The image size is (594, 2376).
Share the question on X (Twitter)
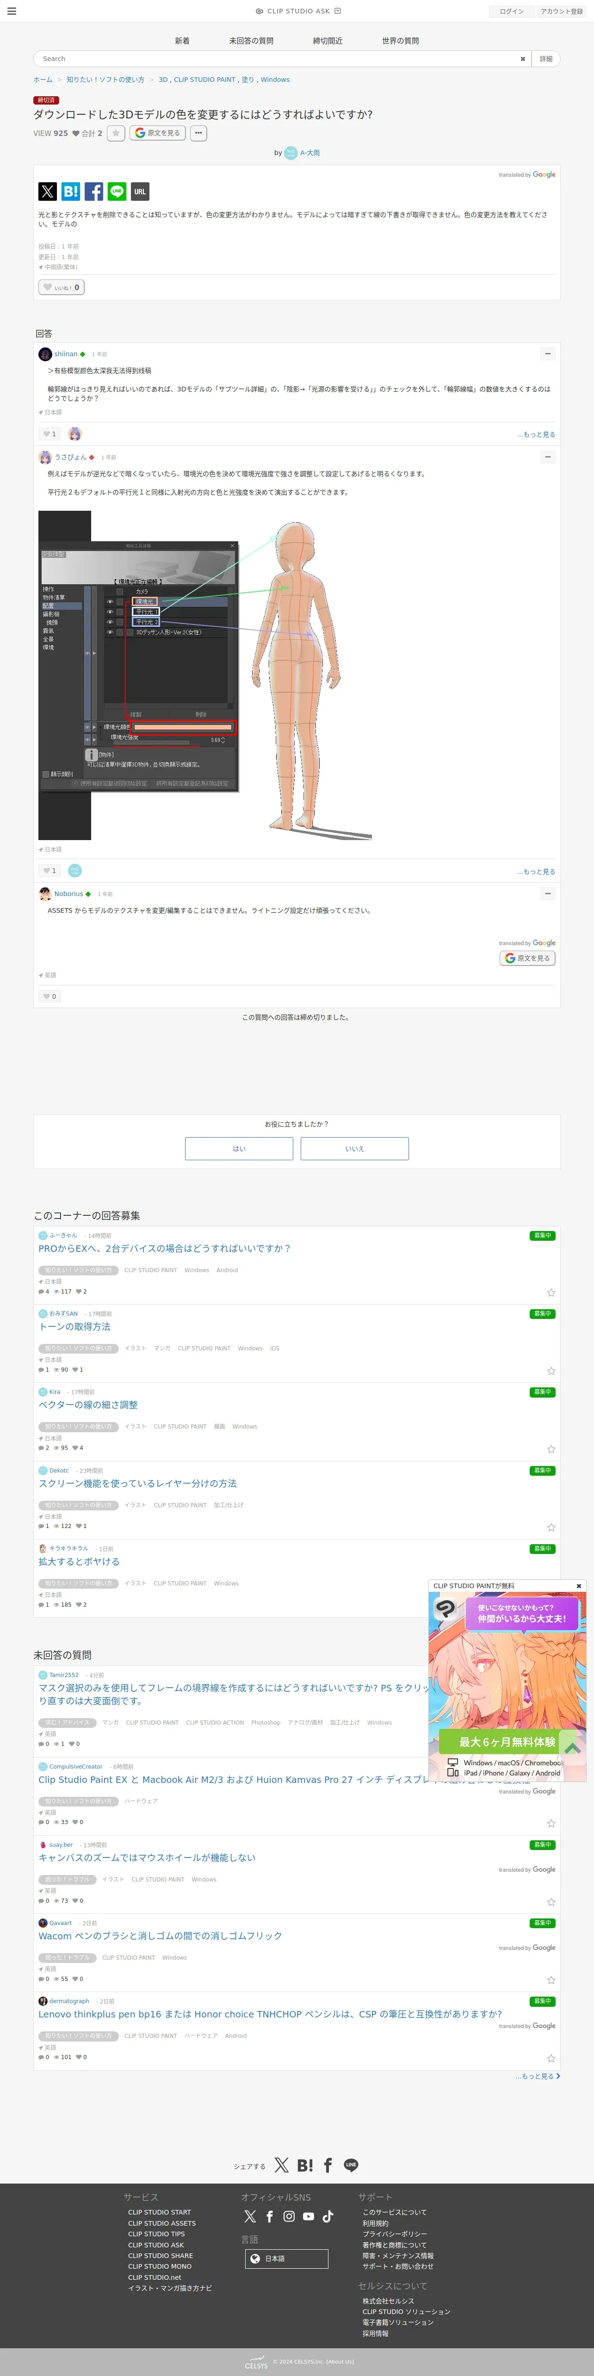48,192
